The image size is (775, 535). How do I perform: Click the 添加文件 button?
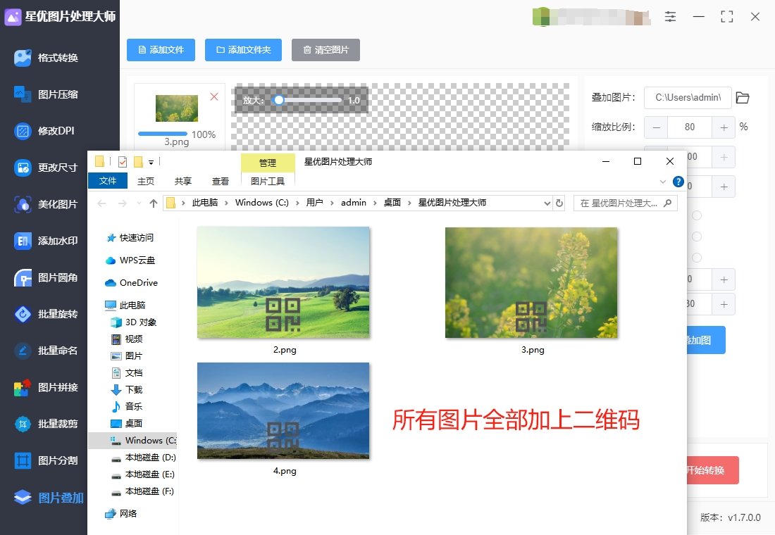(161, 50)
